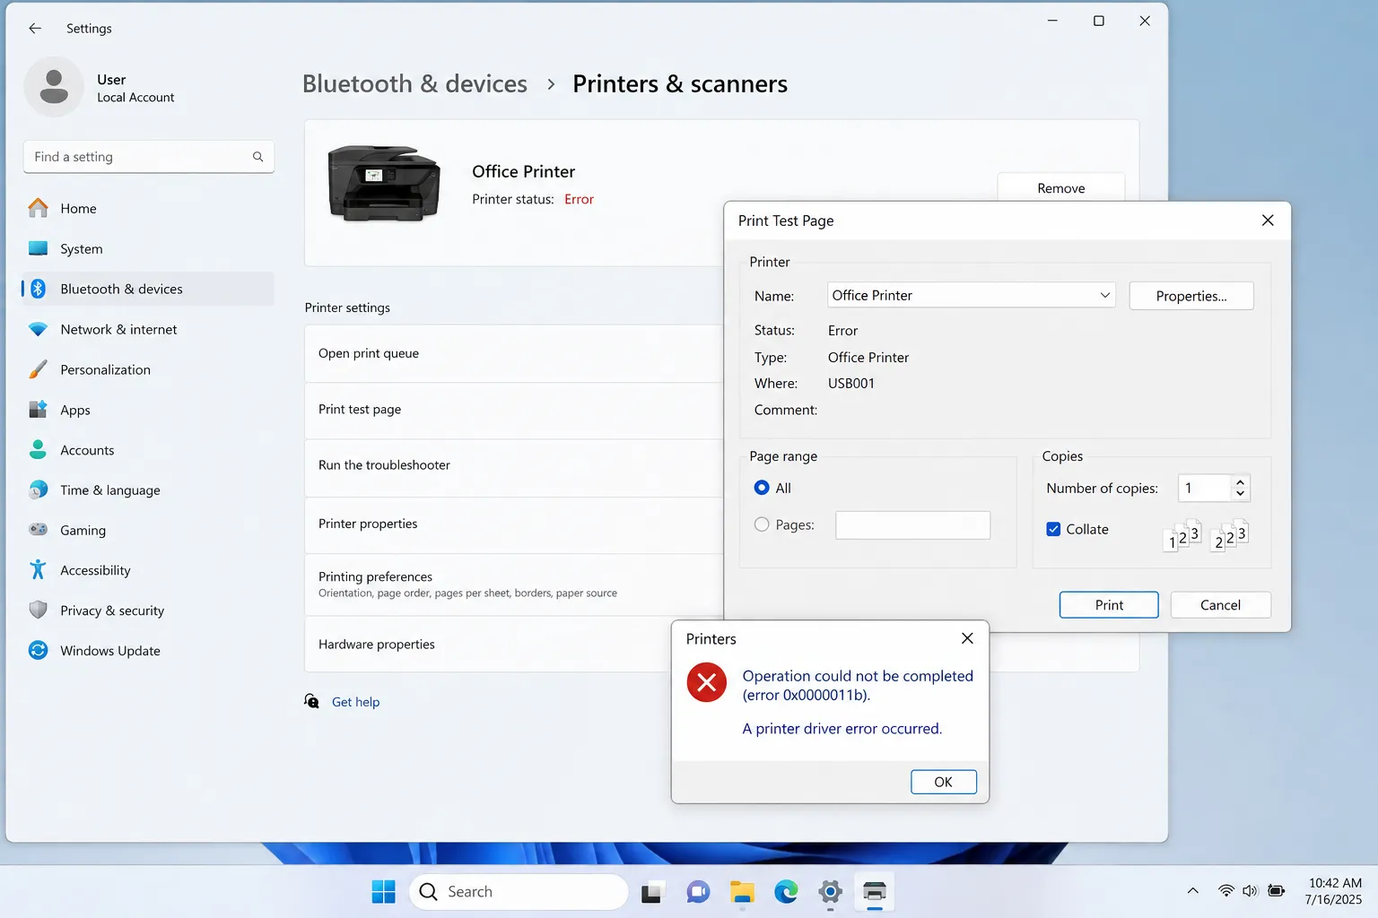Open Task View from the taskbar

651,892
